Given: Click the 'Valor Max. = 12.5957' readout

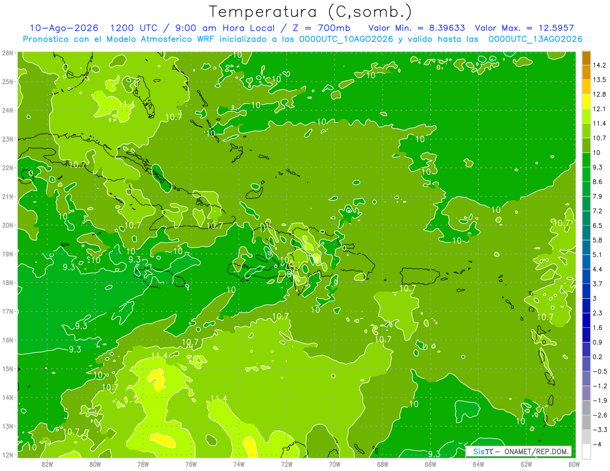Looking at the screenshot, I should 525,28.
